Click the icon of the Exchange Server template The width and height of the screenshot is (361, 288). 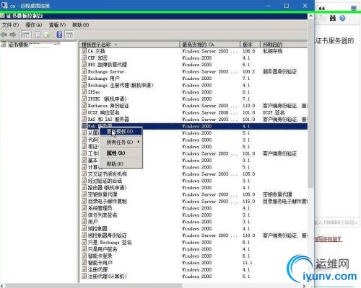tap(84, 71)
